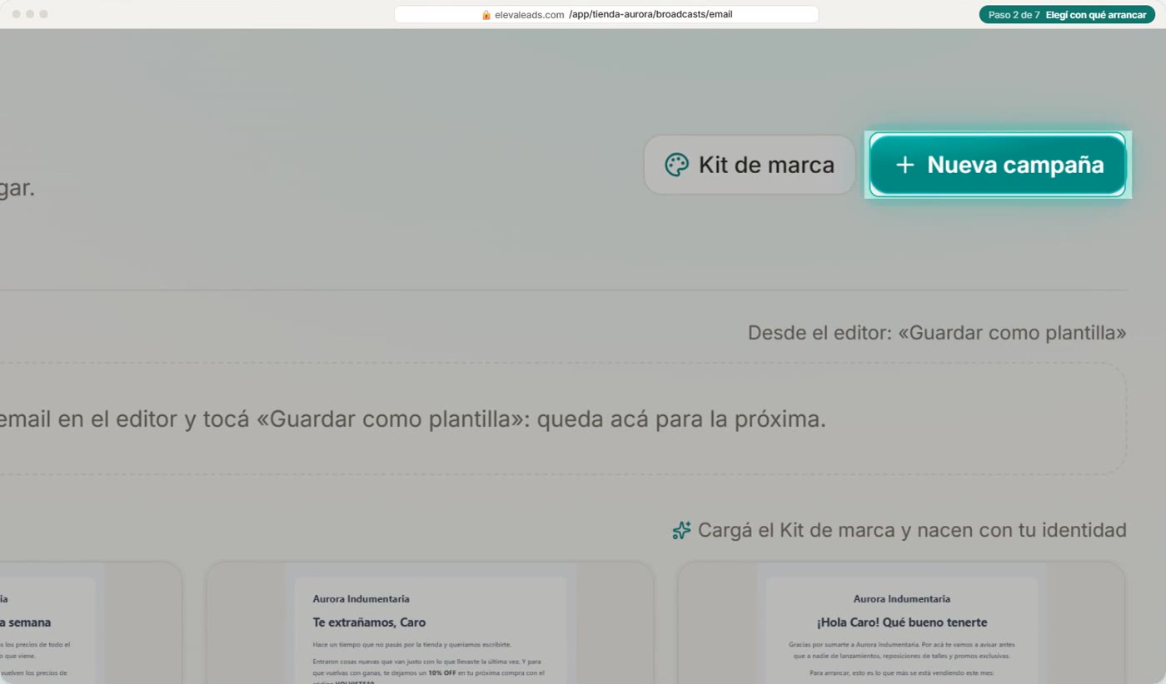1166x684 pixels.
Task: Click the palette icon in Kit de marca
Action: 676,165
